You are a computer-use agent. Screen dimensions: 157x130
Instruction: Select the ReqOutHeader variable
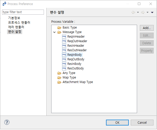77,41
